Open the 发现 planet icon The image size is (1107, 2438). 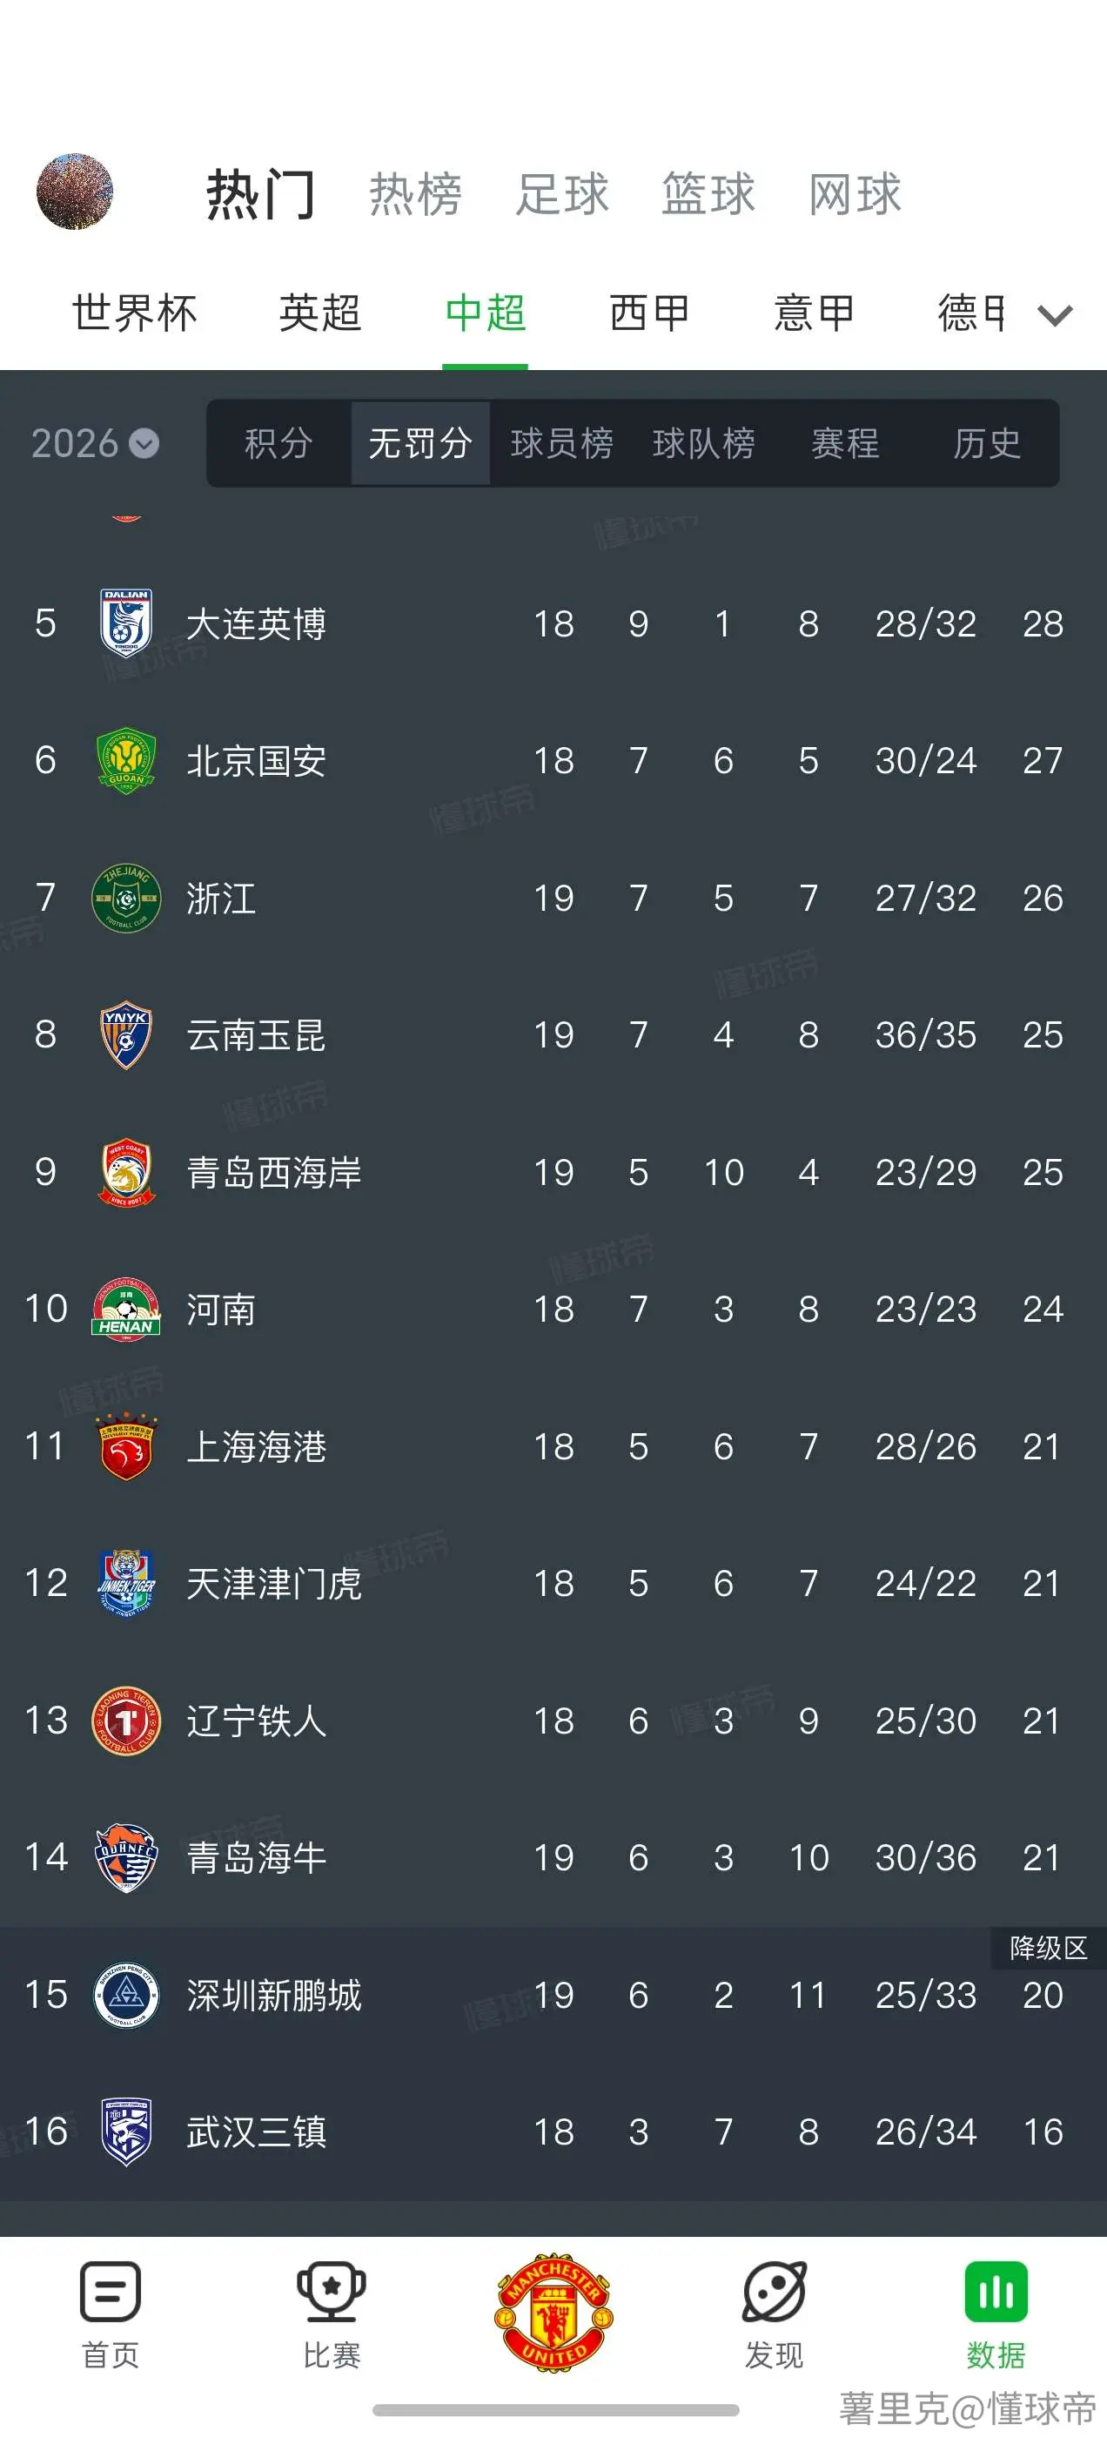(x=774, y=2292)
